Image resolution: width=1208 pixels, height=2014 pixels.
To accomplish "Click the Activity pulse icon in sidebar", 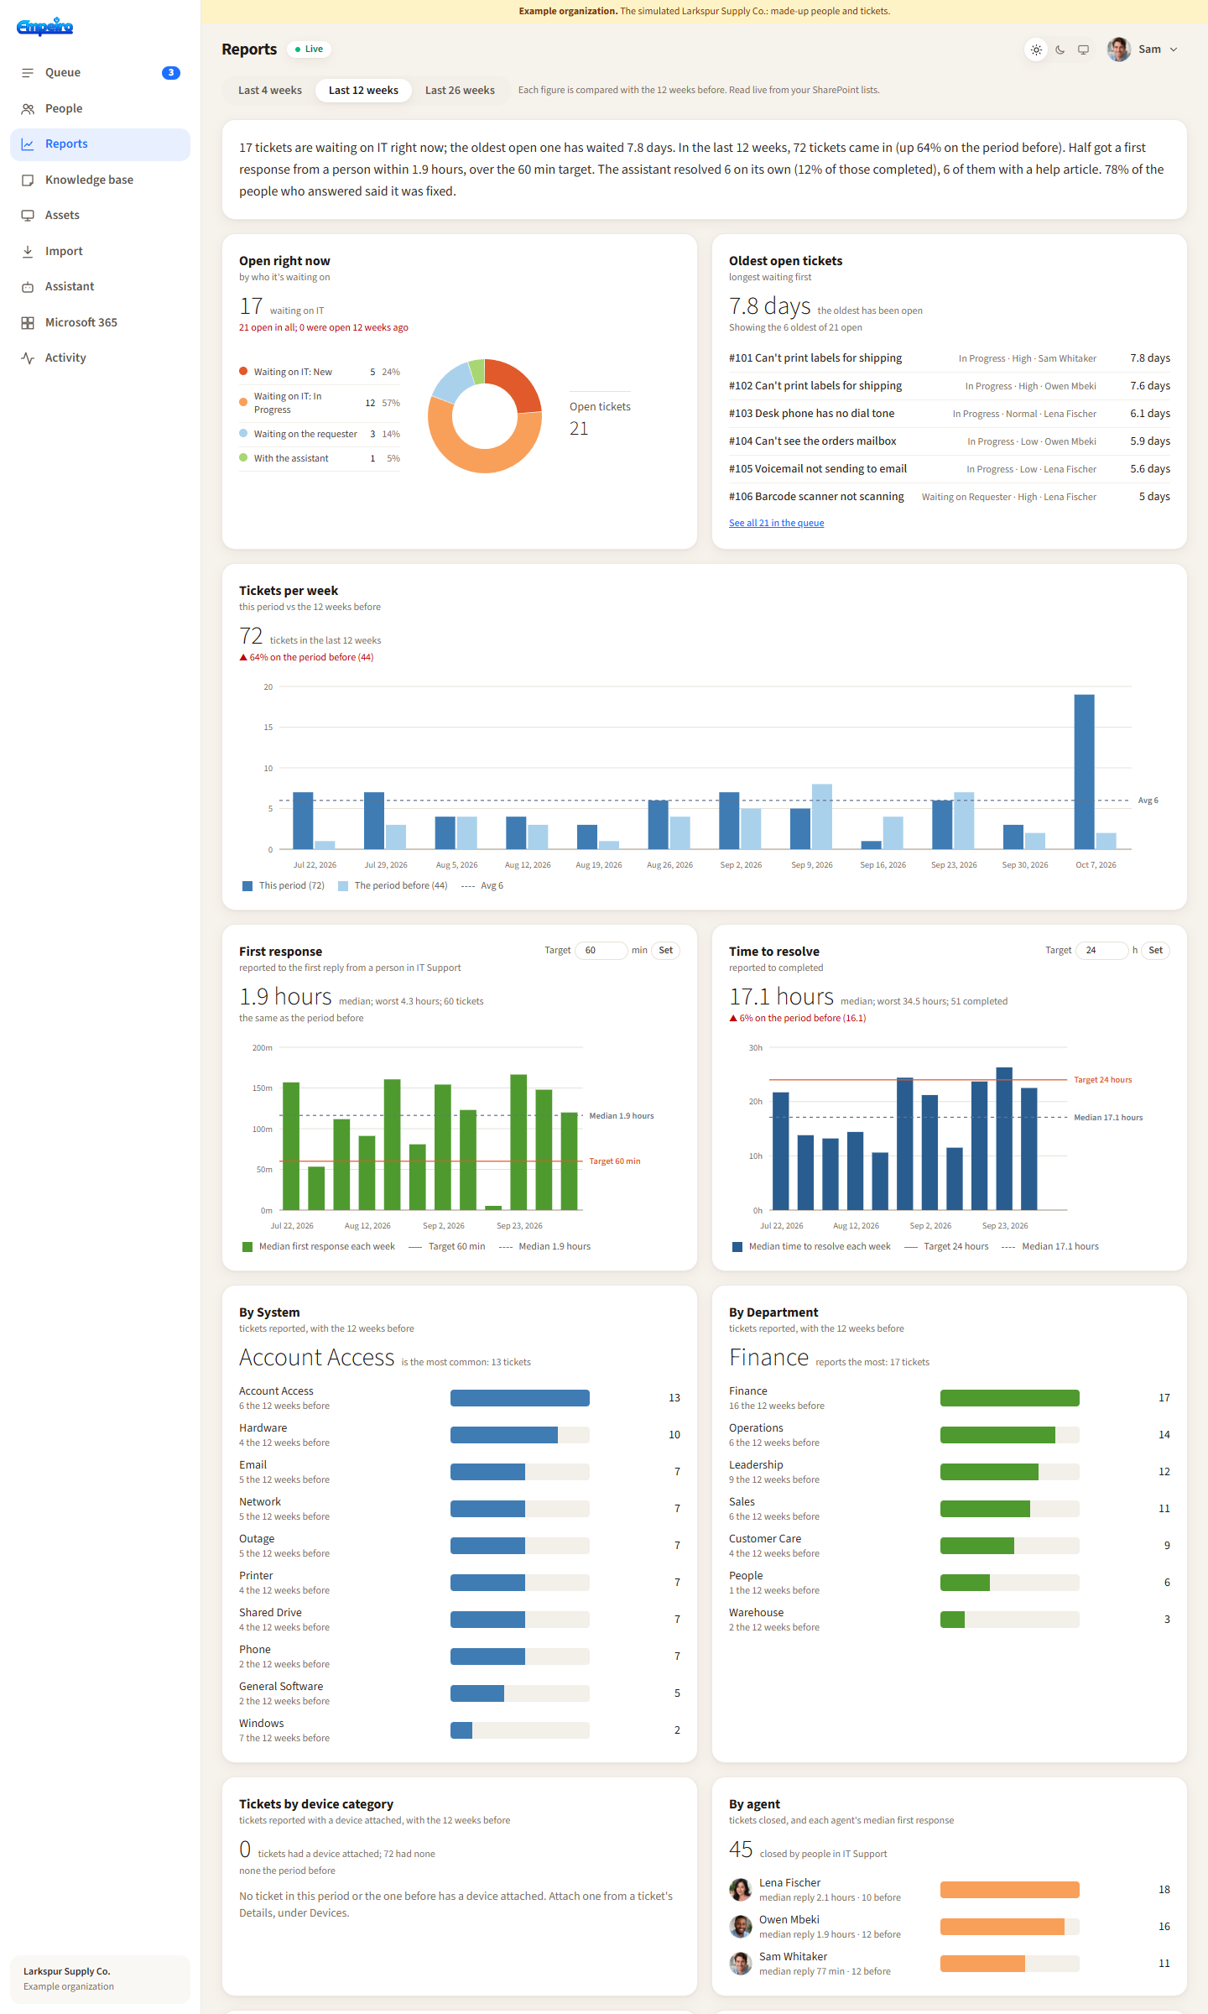I will coord(28,358).
